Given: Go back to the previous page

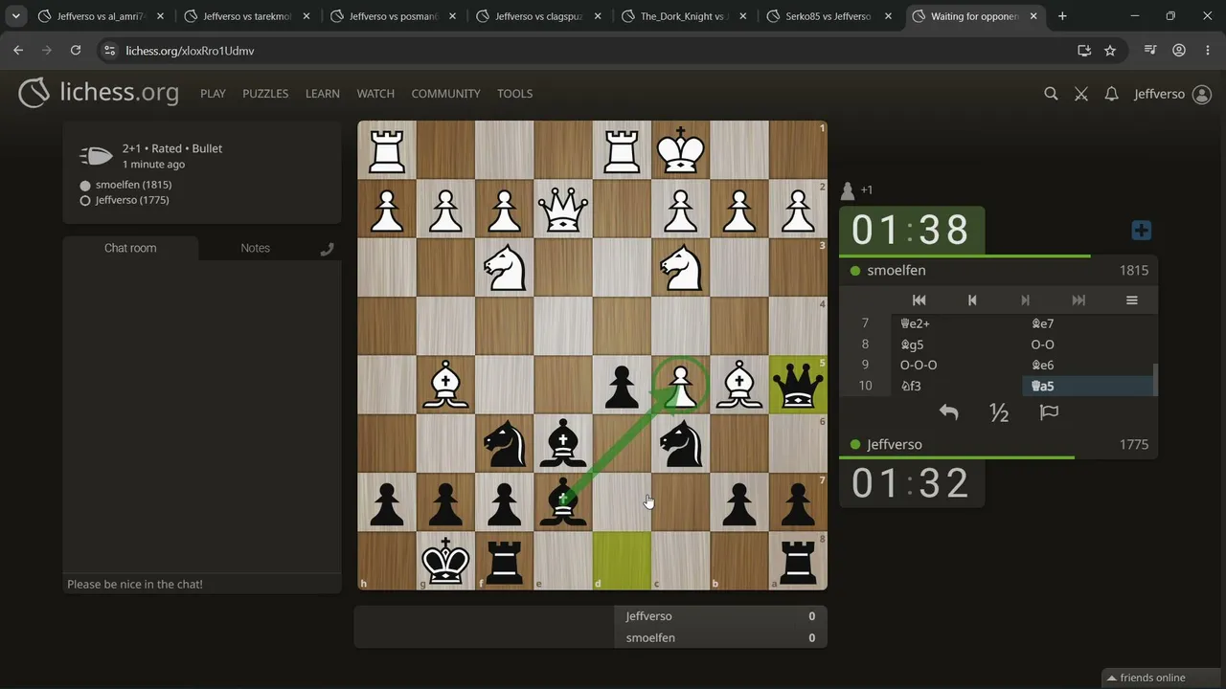Looking at the screenshot, I should tap(18, 51).
